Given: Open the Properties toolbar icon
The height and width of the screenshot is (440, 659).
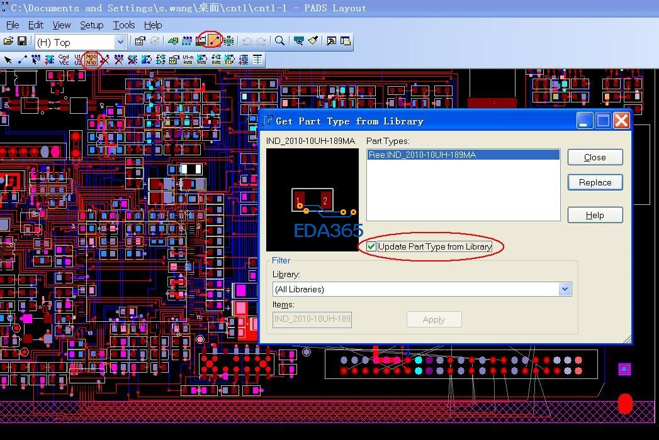Looking at the screenshot, I should click(x=140, y=41).
